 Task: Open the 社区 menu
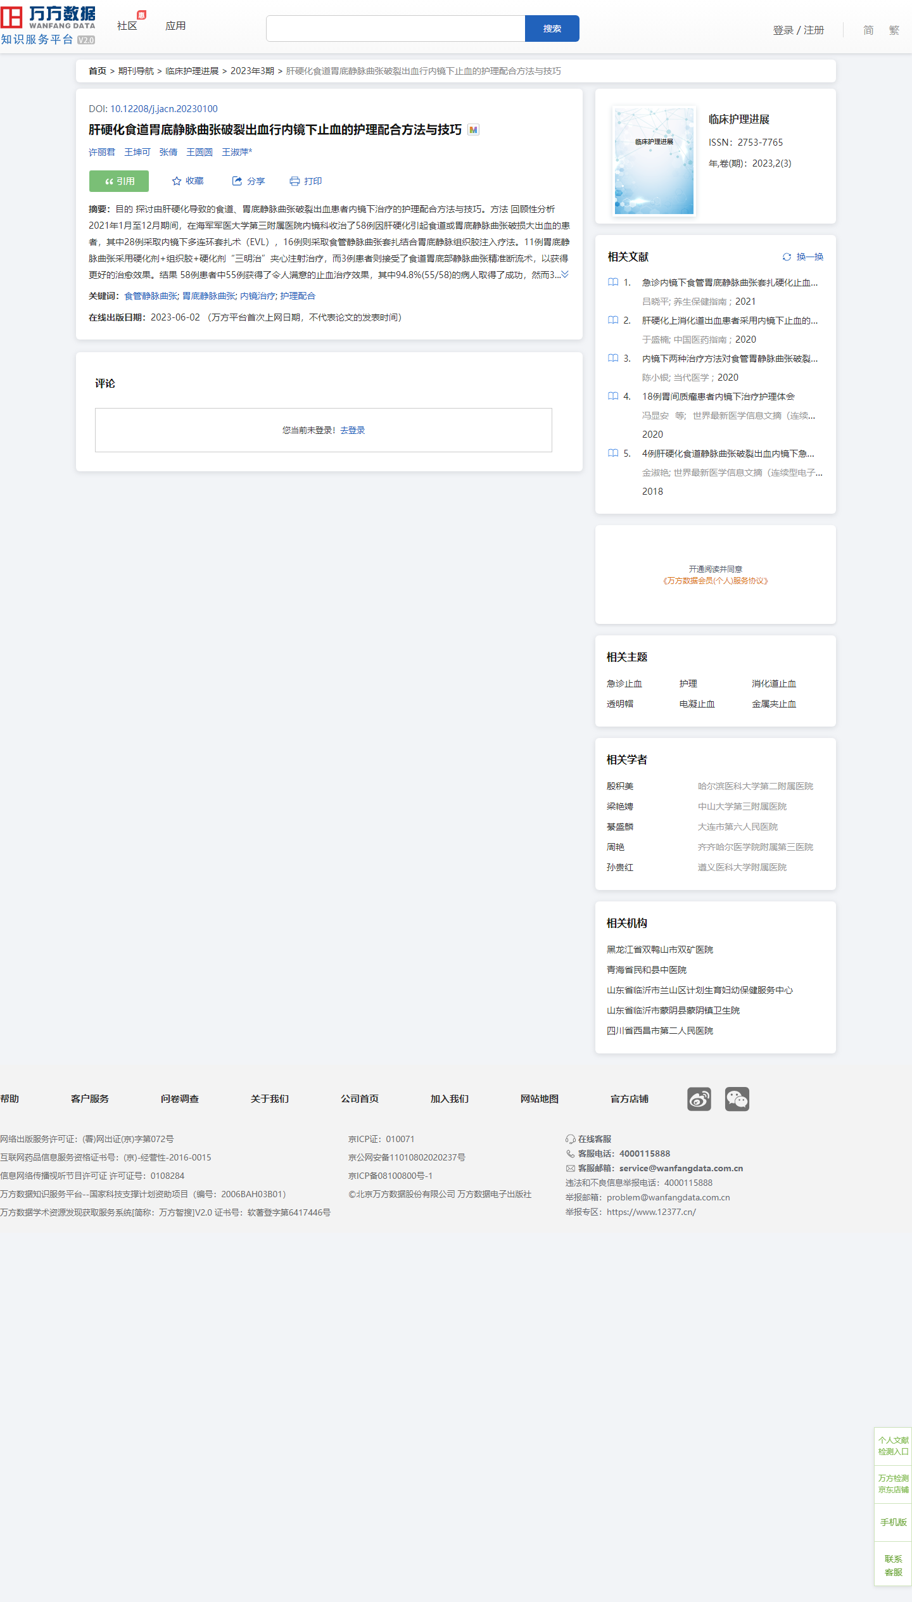(127, 26)
